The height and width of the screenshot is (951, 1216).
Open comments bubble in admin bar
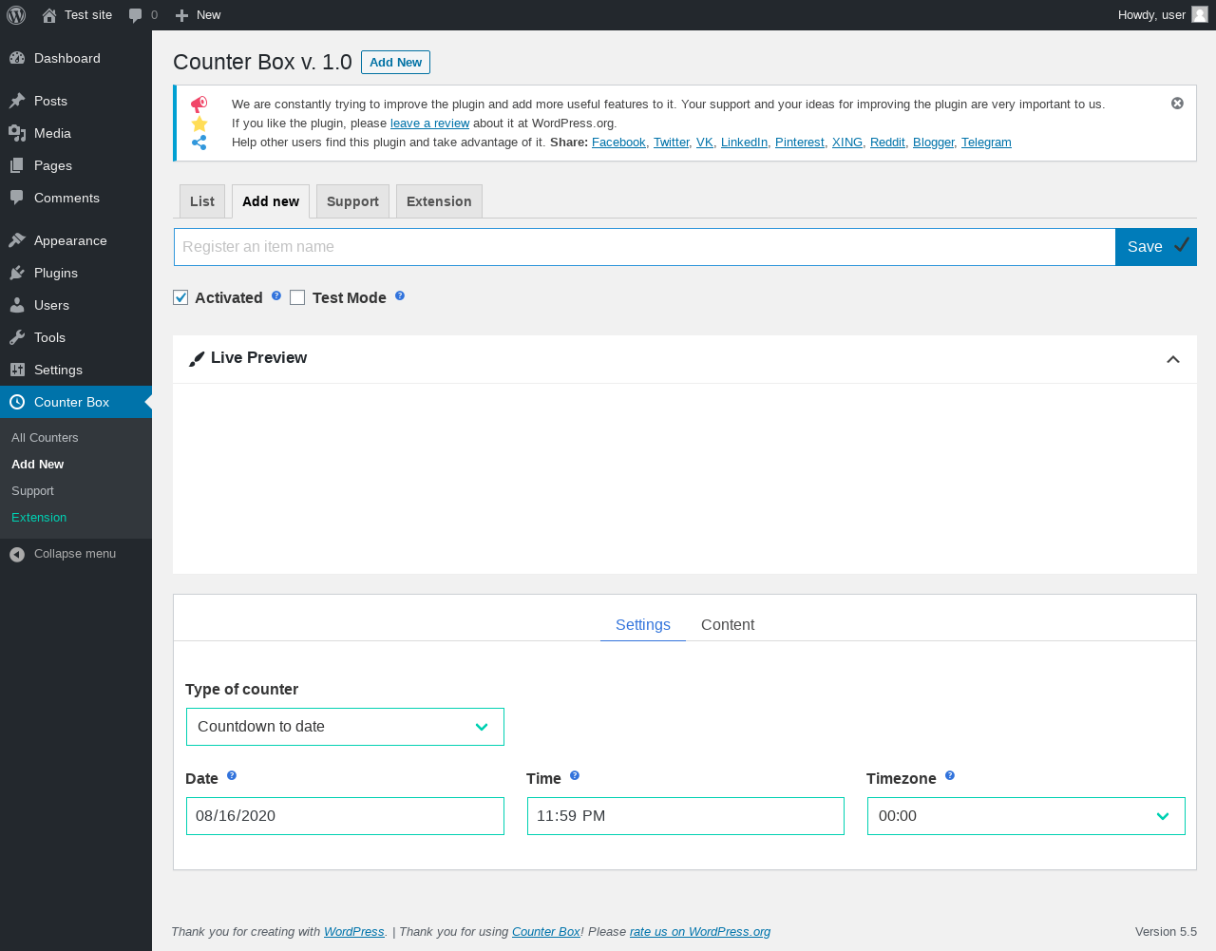pyautogui.click(x=136, y=15)
